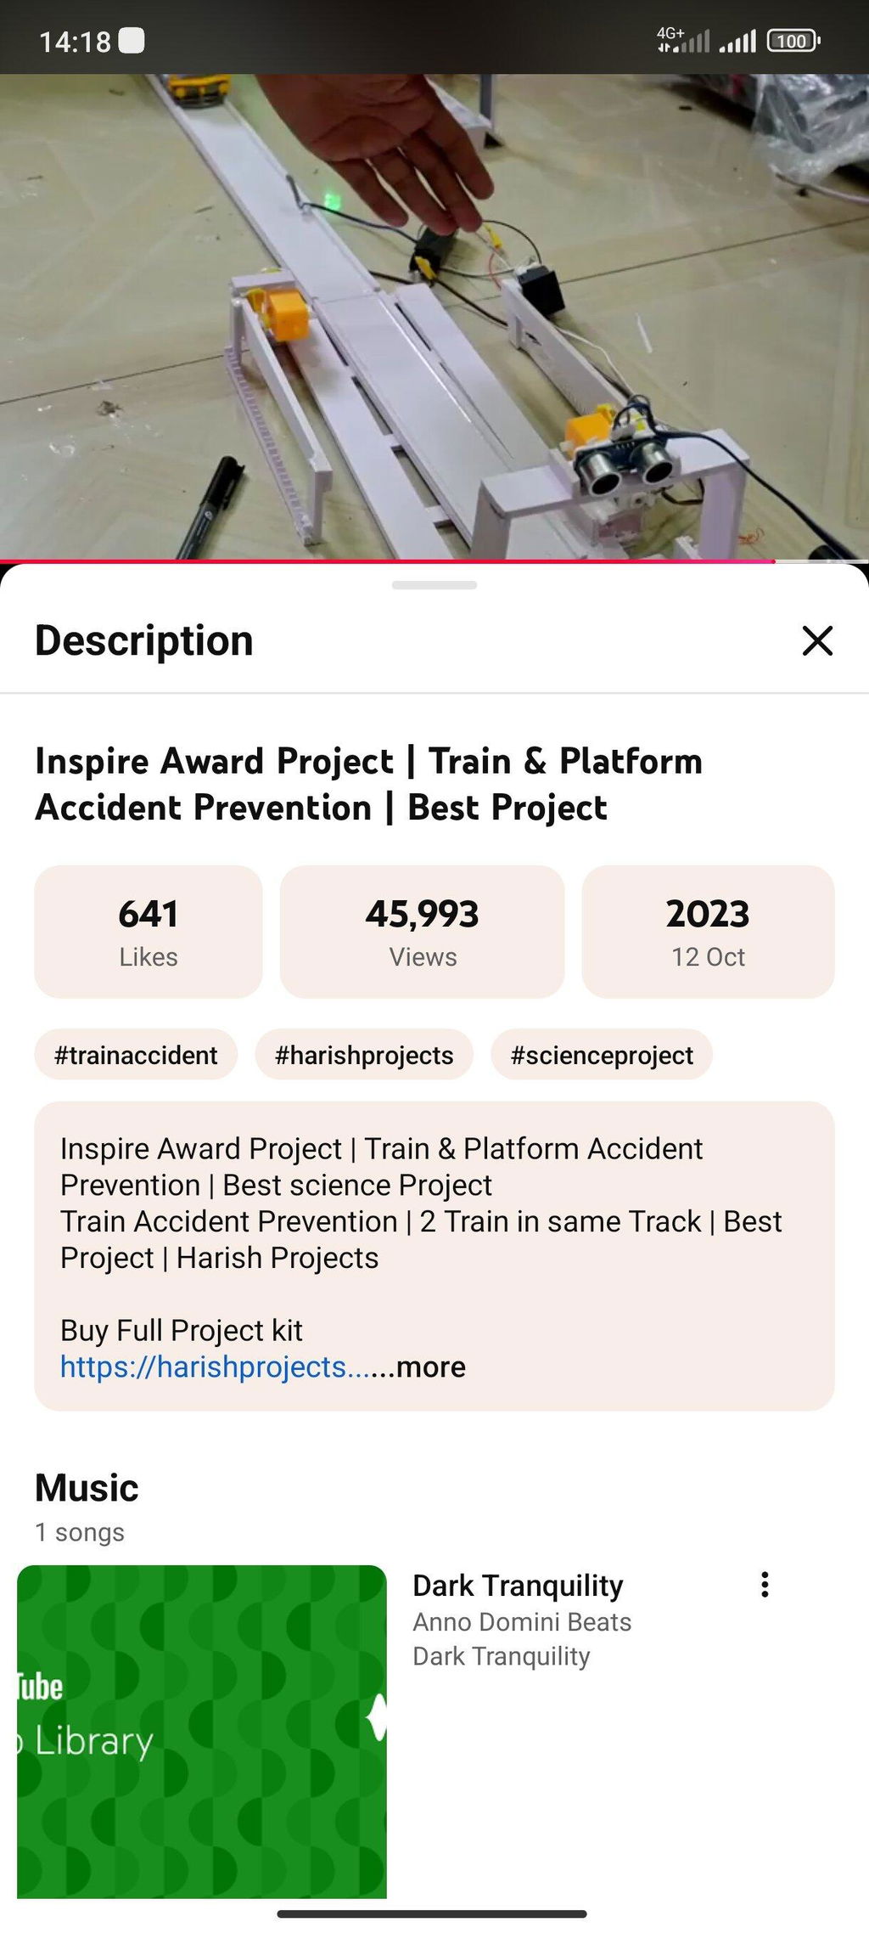Tap the drag handle above the Description panel

(x=434, y=585)
